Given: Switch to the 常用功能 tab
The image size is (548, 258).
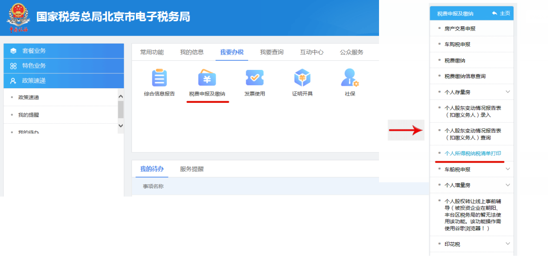Looking at the screenshot, I should point(152,52).
